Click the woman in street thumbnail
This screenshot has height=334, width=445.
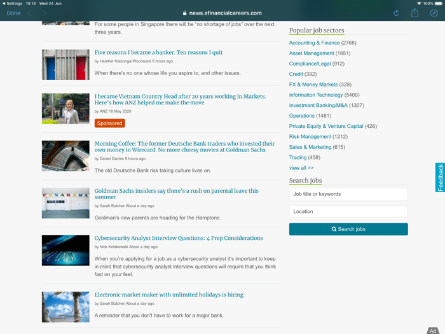click(x=65, y=109)
